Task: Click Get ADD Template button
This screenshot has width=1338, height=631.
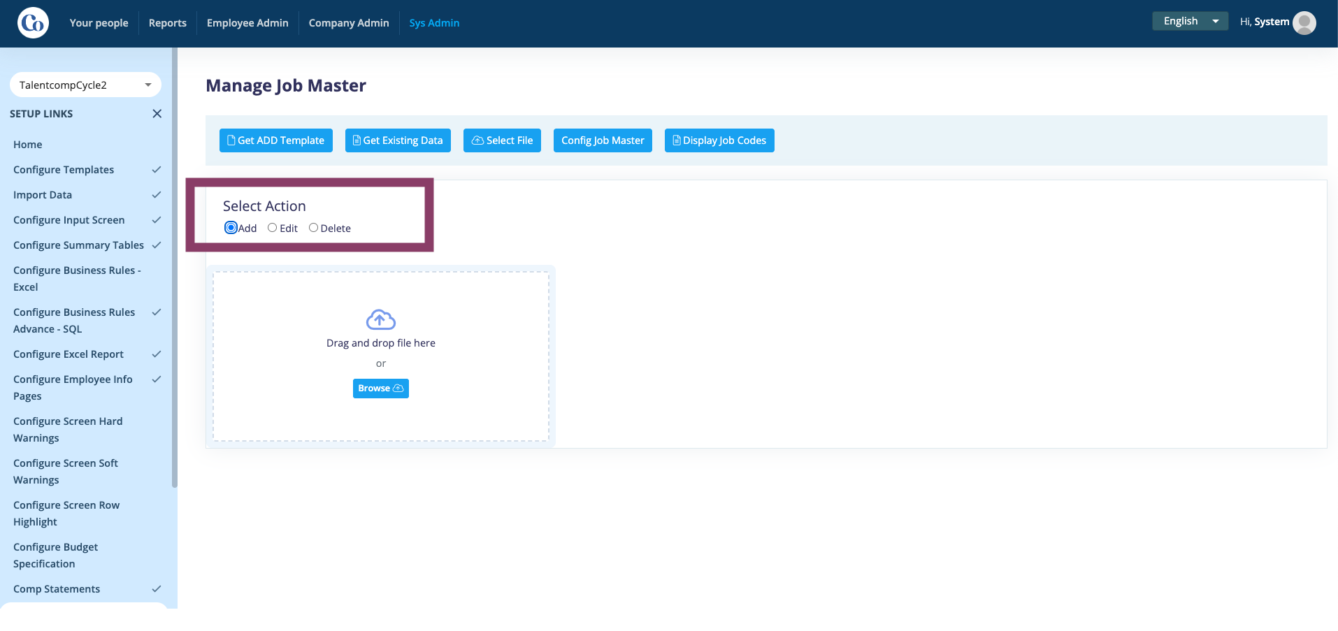Action: [276, 140]
